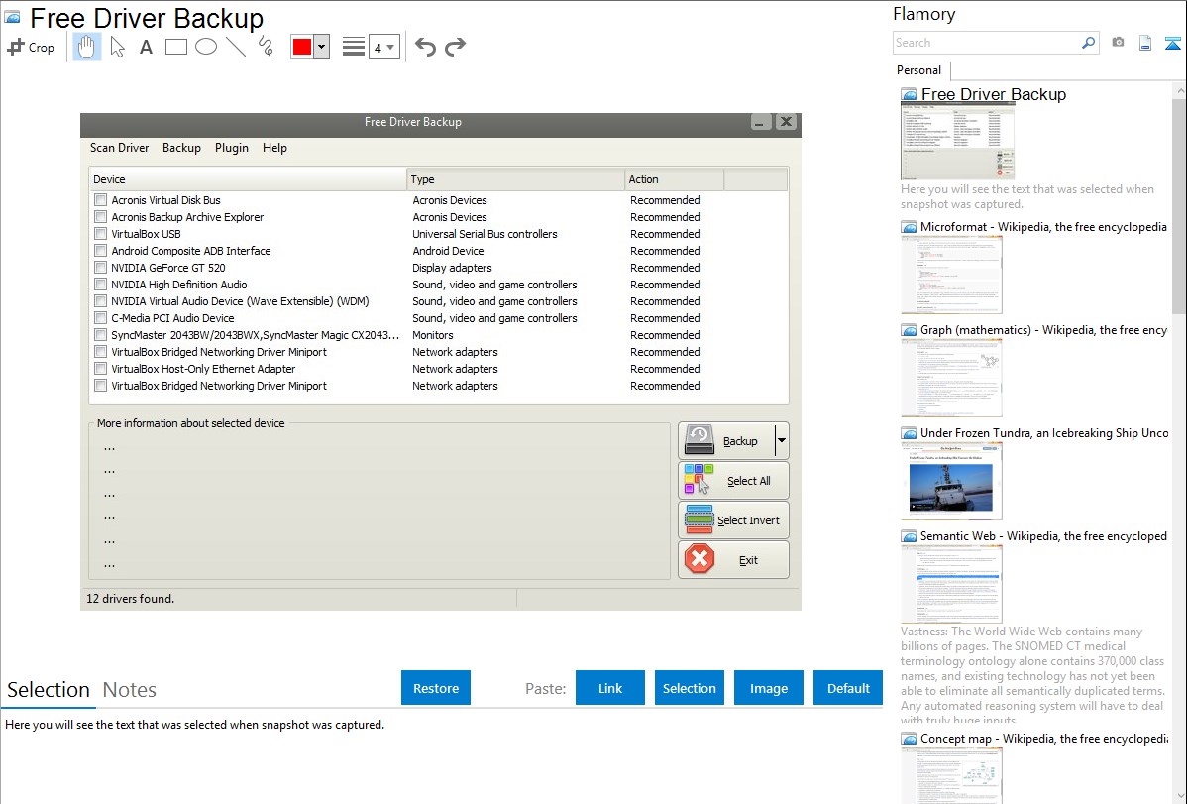
Task: Click the Flamory search field
Action: tap(986, 43)
